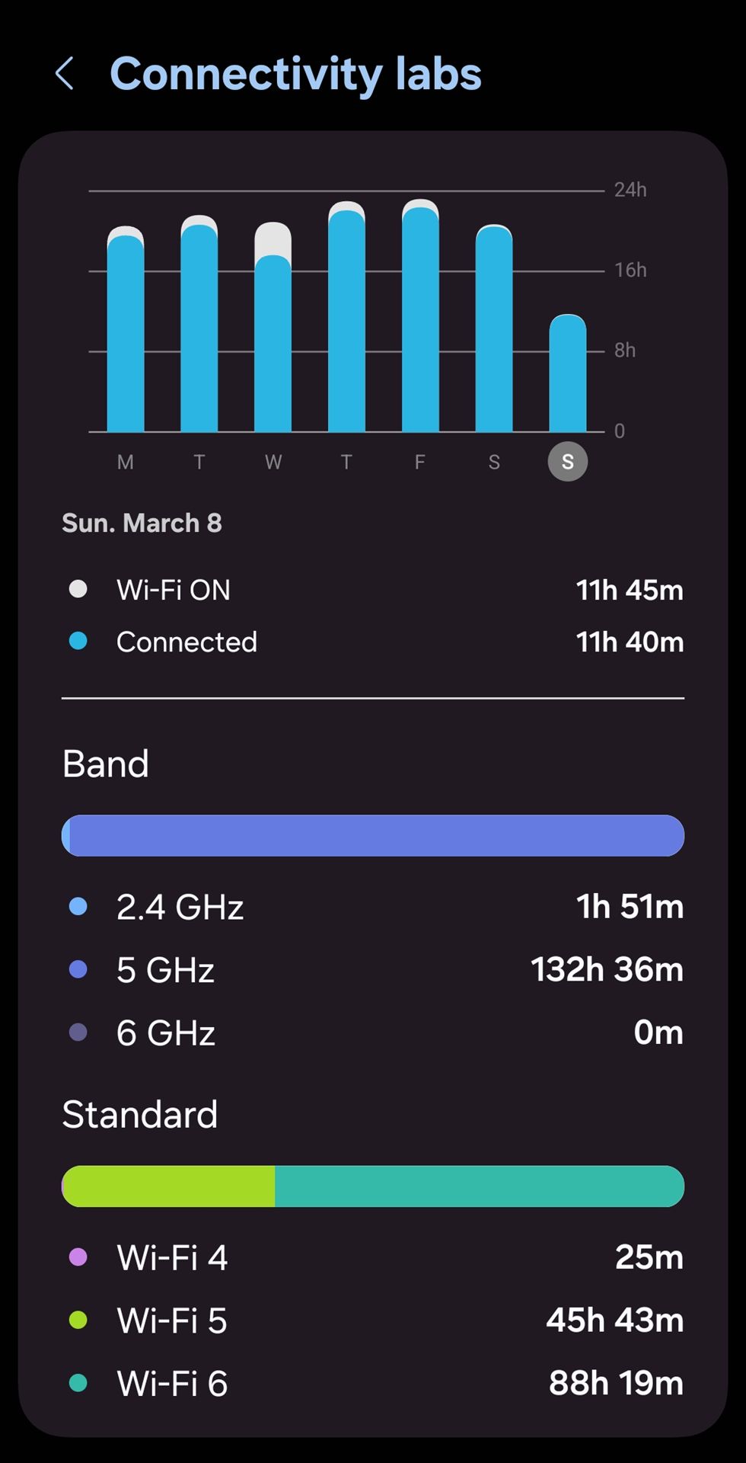The height and width of the screenshot is (1463, 746).
Task: Tap the 132h 36m 5 GHz value
Action: click(x=607, y=969)
